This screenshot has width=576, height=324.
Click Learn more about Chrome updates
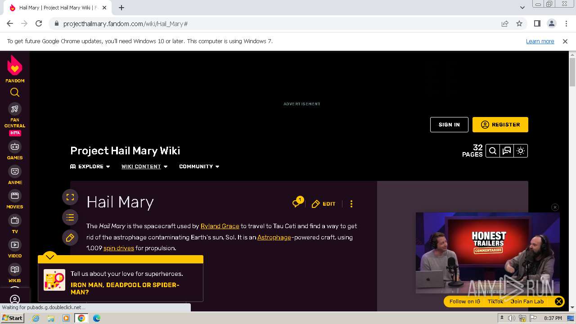tap(540, 41)
